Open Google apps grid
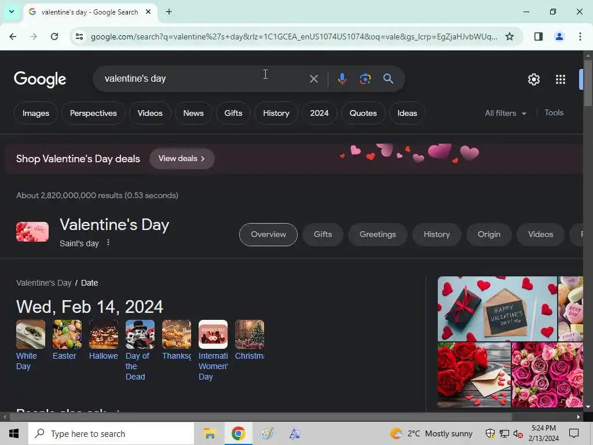Image resolution: width=593 pixels, height=445 pixels. pos(561,79)
